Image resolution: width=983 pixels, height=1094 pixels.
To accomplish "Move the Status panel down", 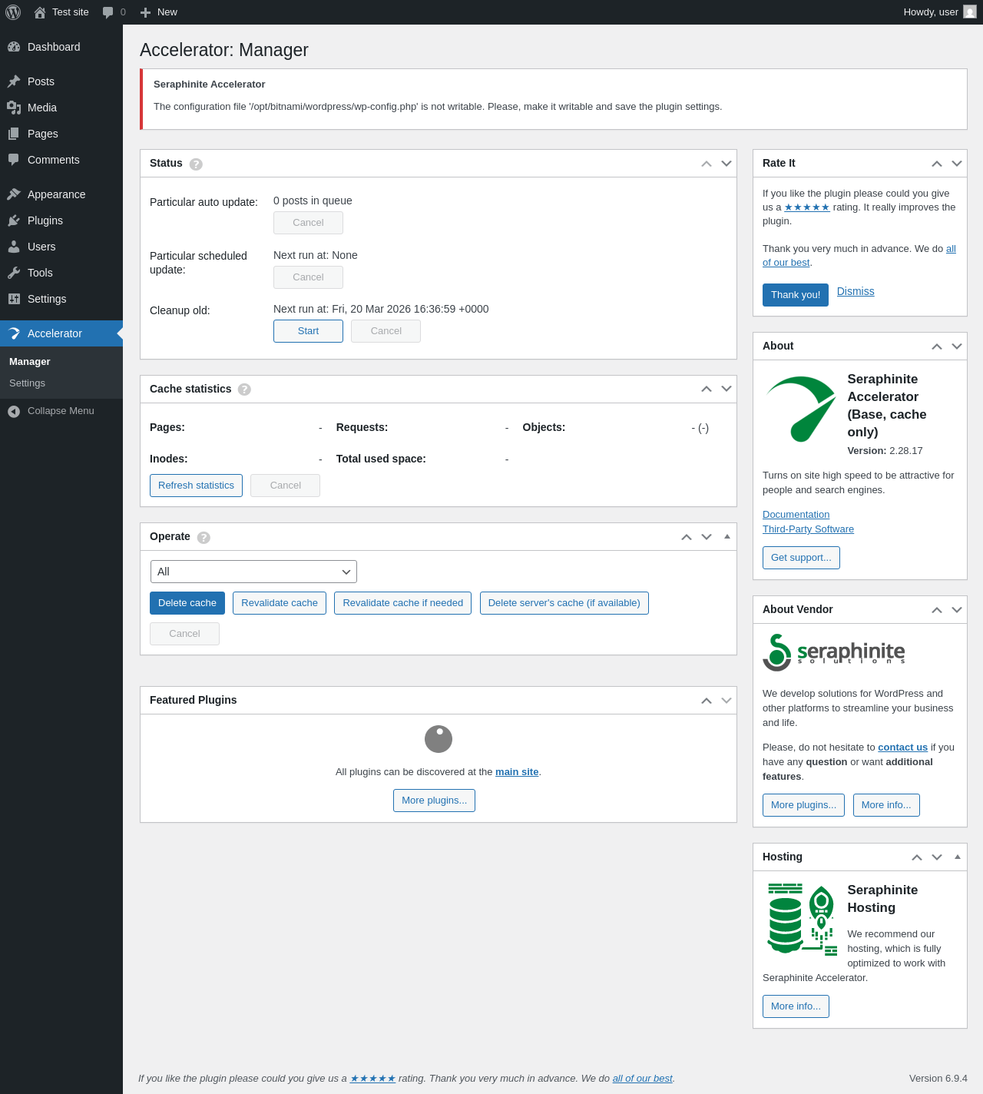I will coord(726,164).
